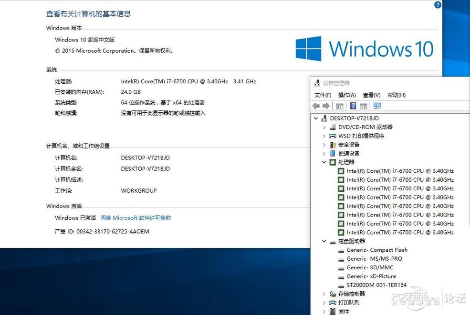Click the 处理器 category chip icon
Viewport: 470px width, 315px height.
[x=333, y=162]
